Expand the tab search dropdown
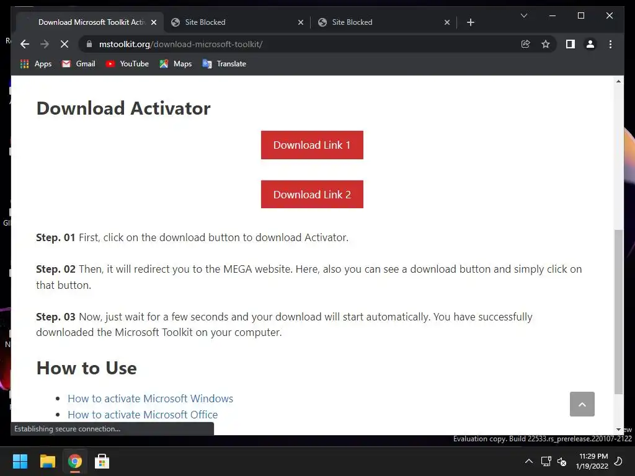The height and width of the screenshot is (476, 635). coord(523,15)
